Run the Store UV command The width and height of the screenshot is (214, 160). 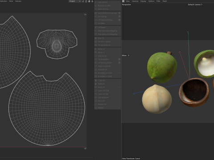(x=107, y=101)
